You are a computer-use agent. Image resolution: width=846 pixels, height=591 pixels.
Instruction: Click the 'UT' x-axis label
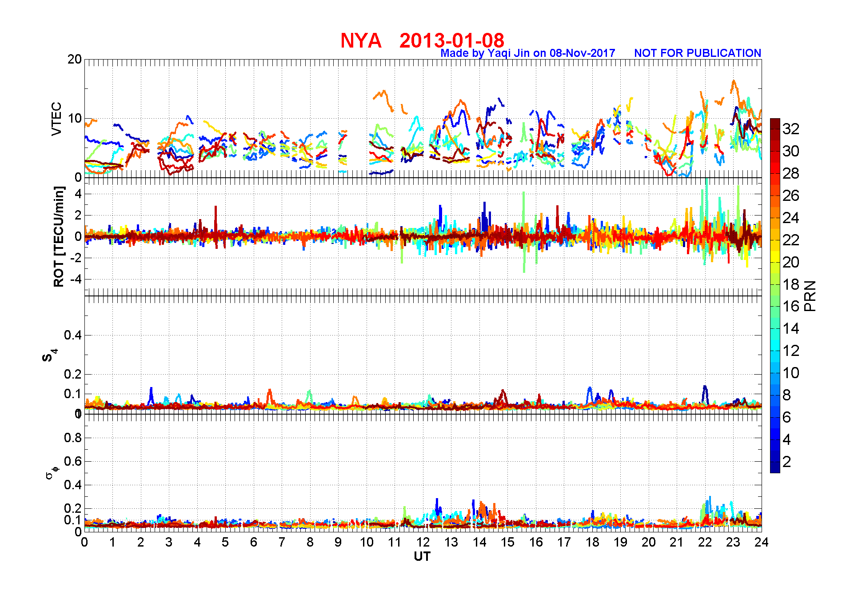(x=422, y=556)
